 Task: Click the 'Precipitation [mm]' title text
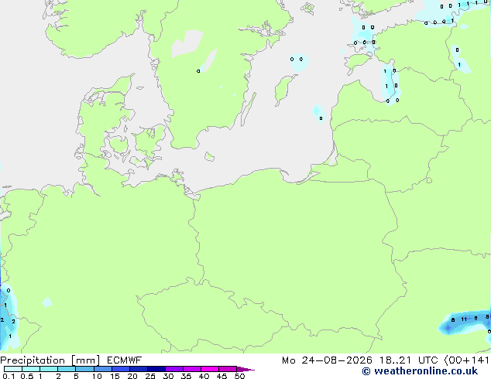(x=50, y=360)
